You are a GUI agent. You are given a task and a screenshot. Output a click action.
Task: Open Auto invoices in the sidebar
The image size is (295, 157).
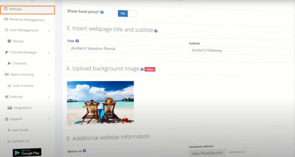[22, 86]
